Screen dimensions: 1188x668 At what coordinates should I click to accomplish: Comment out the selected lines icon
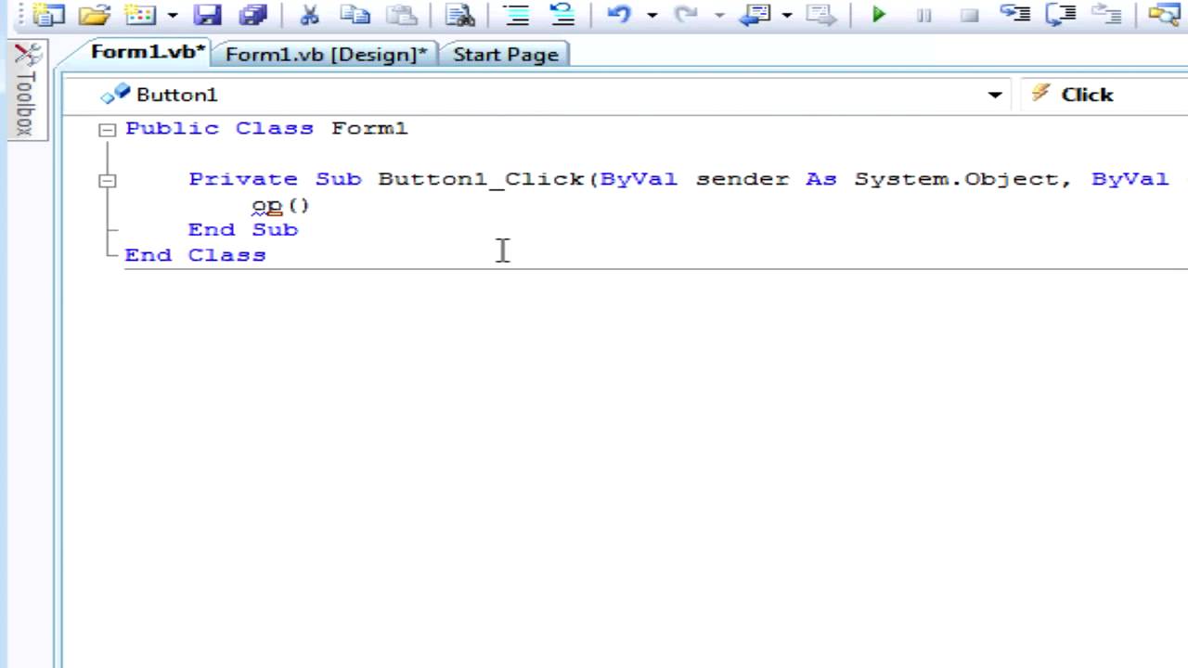[516, 15]
